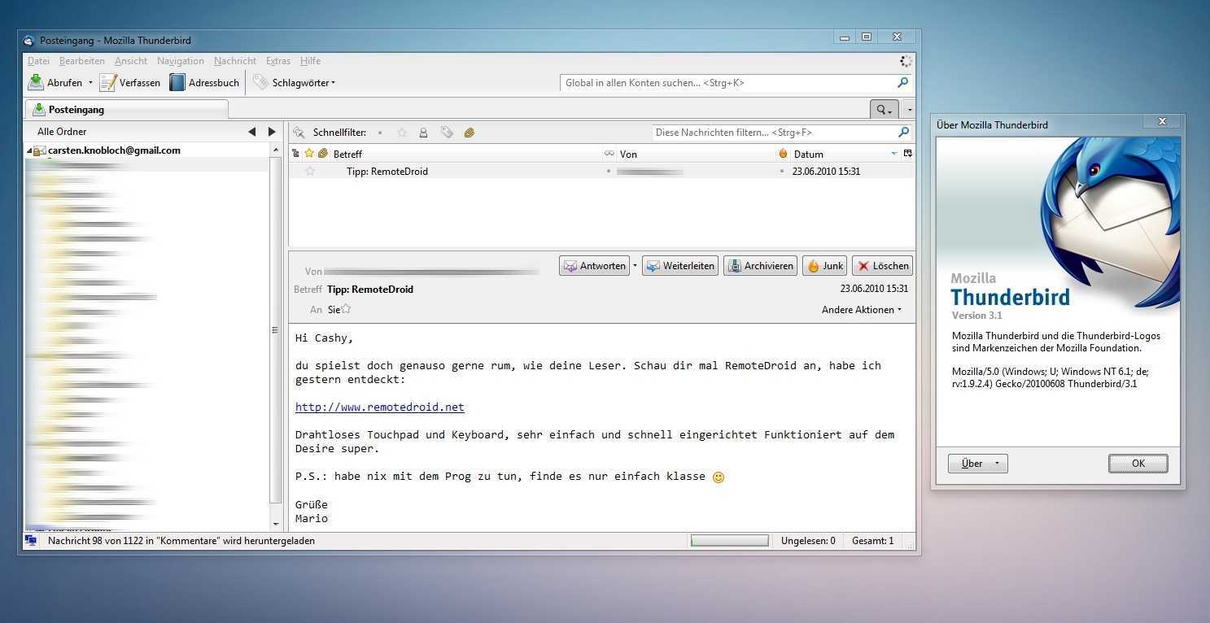1210x623 pixels.
Task: Sort by read-status glasses column
Action: (x=609, y=154)
